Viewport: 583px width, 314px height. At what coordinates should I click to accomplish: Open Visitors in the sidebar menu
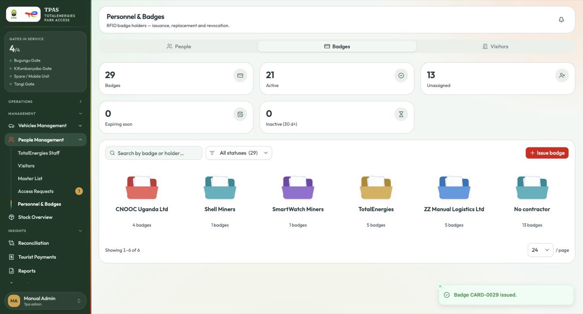click(x=26, y=166)
